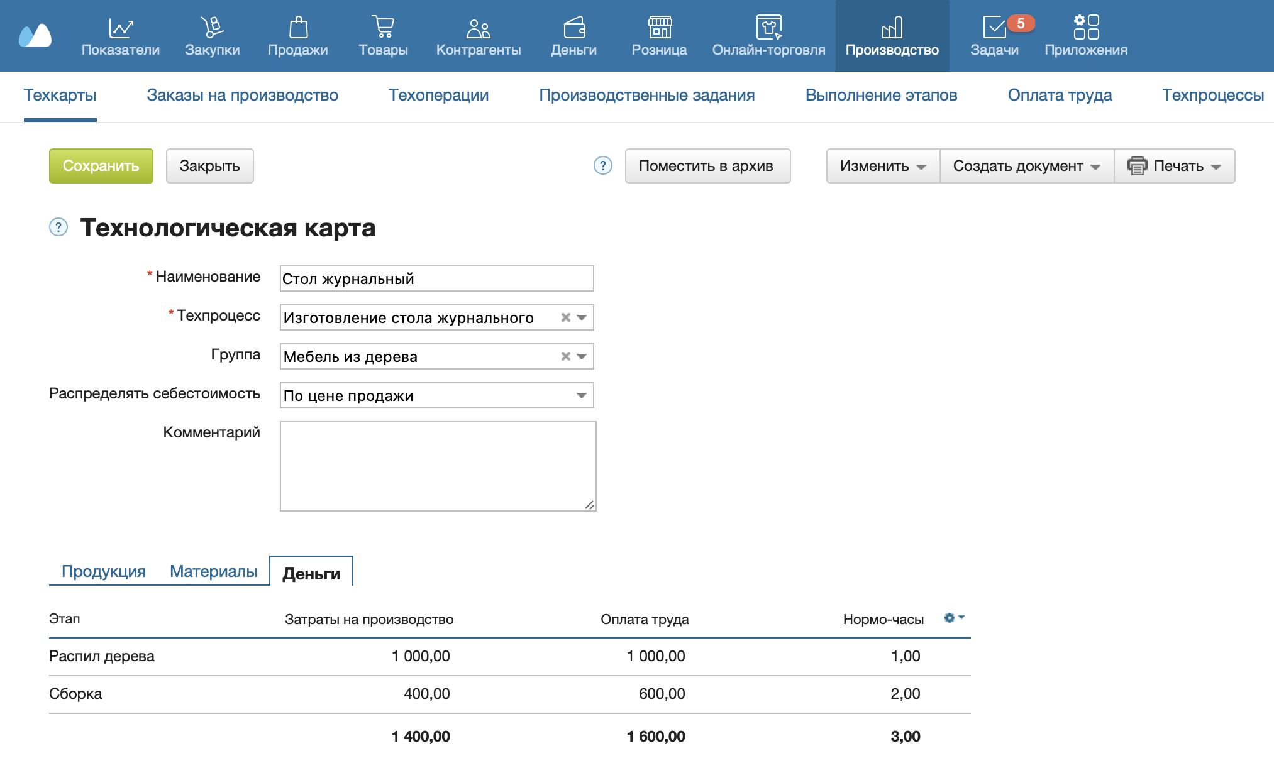Viewport: 1274px width, 773px height.
Task: Open the Выполнение этапов tab
Action: tap(881, 96)
